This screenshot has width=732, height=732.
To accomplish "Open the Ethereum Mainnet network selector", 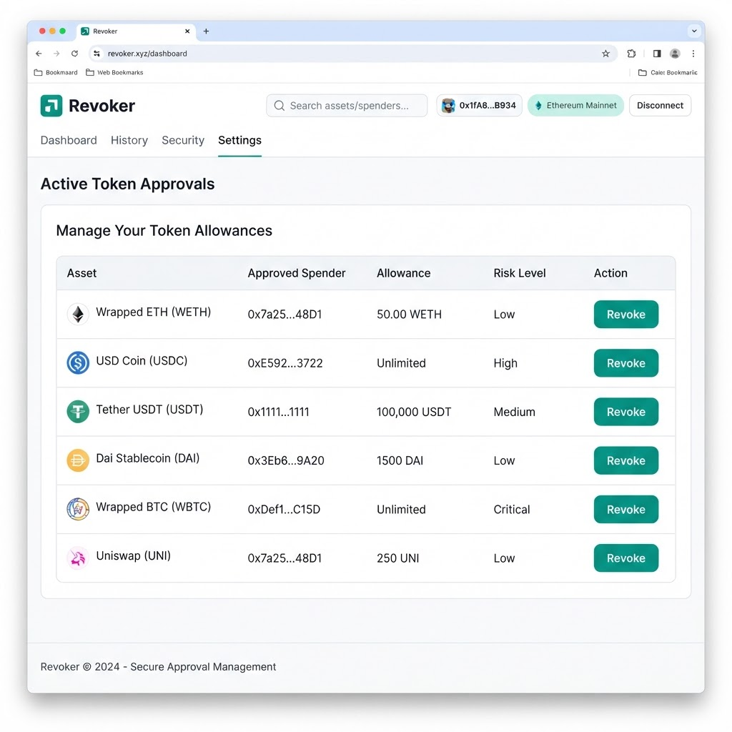I will [x=575, y=106].
